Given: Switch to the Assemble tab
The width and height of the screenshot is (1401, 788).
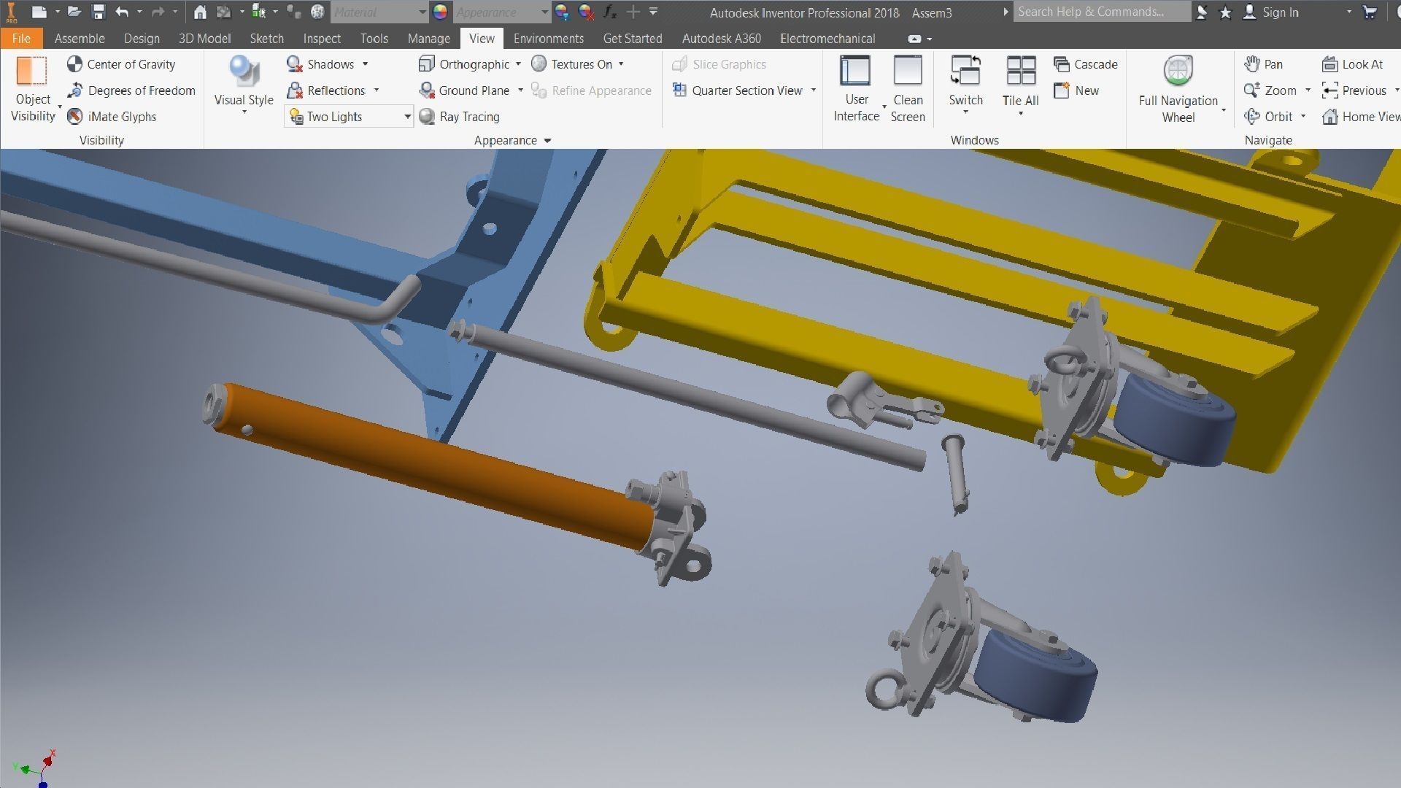Looking at the screenshot, I should (x=80, y=39).
